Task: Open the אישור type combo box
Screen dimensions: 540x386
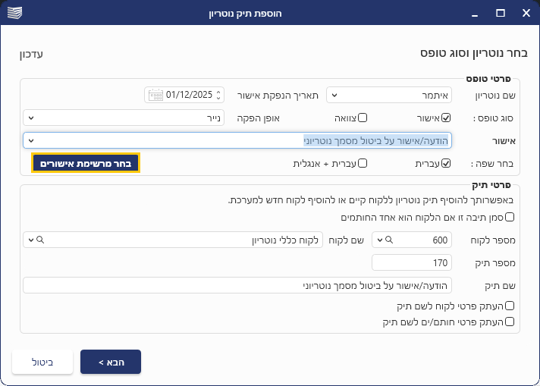Action: point(30,140)
